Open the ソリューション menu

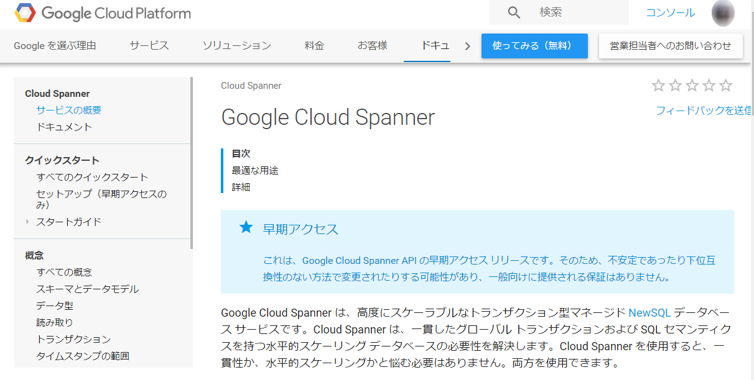click(x=236, y=45)
